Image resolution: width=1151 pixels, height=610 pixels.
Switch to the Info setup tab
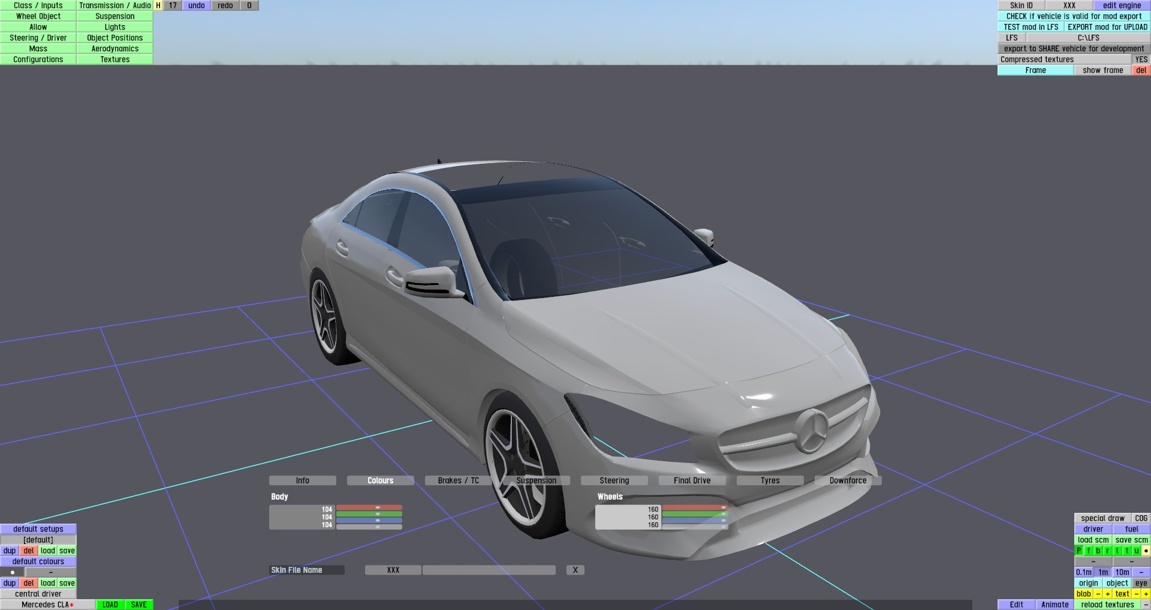[303, 480]
